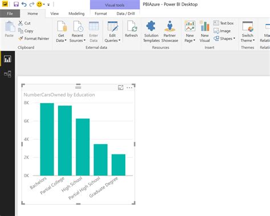Click the 8K y-axis label

26,103
